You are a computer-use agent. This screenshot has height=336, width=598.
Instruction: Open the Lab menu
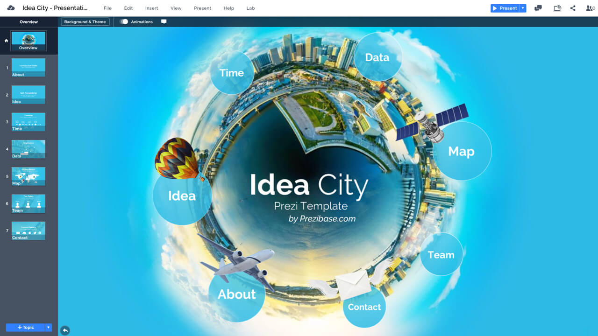point(250,8)
